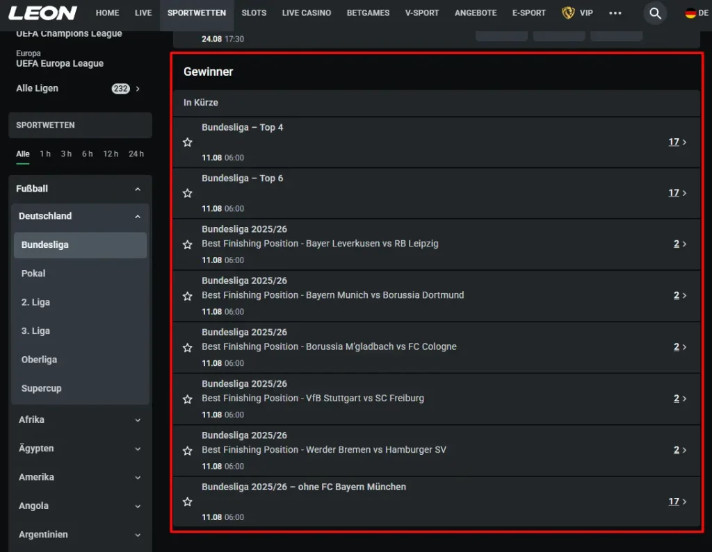Open 17 markets for Bundesliga – Top 6
The image size is (712, 552).
(677, 193)
